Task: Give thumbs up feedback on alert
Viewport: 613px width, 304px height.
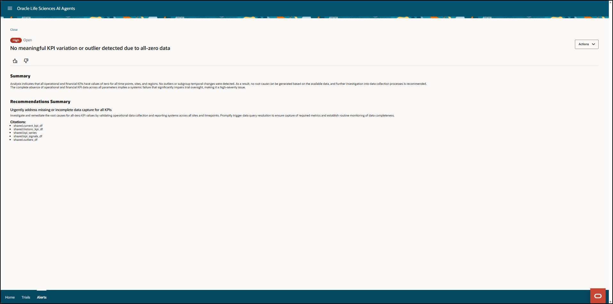Action: (15, 61)
